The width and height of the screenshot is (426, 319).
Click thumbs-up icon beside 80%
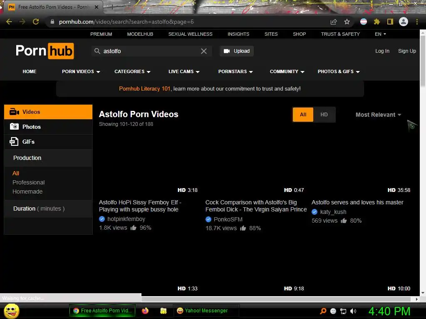pyautogui.click(x=344, y=221)
